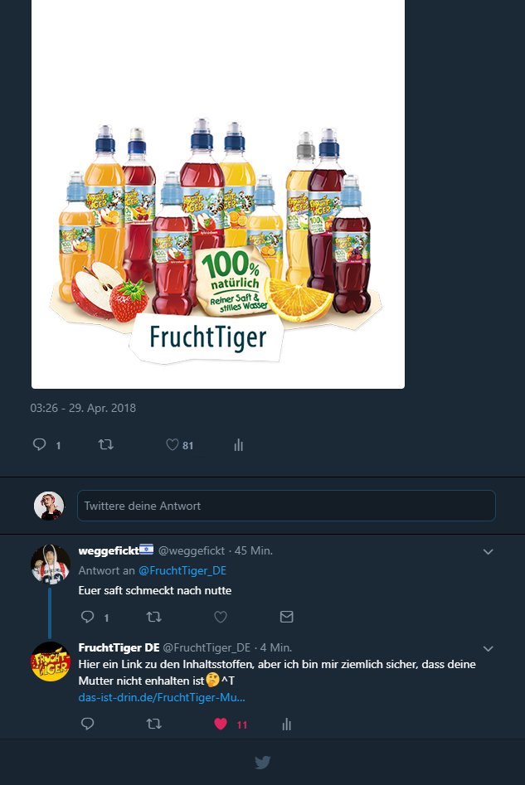The image size is (525, 785).
Task: Unlike FruchtTiger DE's response with 11 likes
Action: tap(221, 724)
